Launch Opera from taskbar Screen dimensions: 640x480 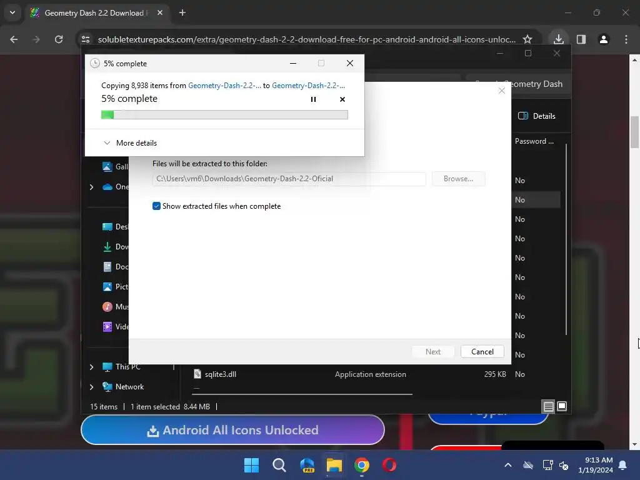pos(389,465)
